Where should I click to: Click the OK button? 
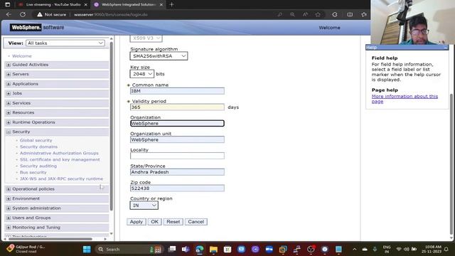(x=154, y=221)
